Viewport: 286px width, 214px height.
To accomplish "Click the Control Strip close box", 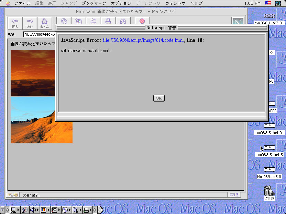I will 2,210.
